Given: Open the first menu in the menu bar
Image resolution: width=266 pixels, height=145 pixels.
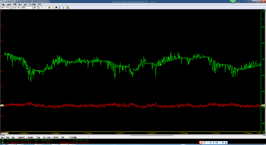Looking at the screenshot, I should [3, 4].
